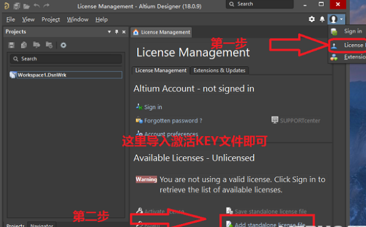Open the Project menu
366x227 pixels.
click(x=50, y=20)
